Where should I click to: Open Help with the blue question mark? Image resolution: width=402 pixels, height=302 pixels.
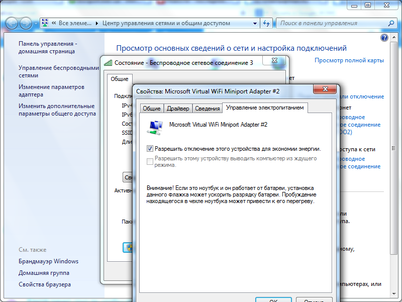point(384,38)
